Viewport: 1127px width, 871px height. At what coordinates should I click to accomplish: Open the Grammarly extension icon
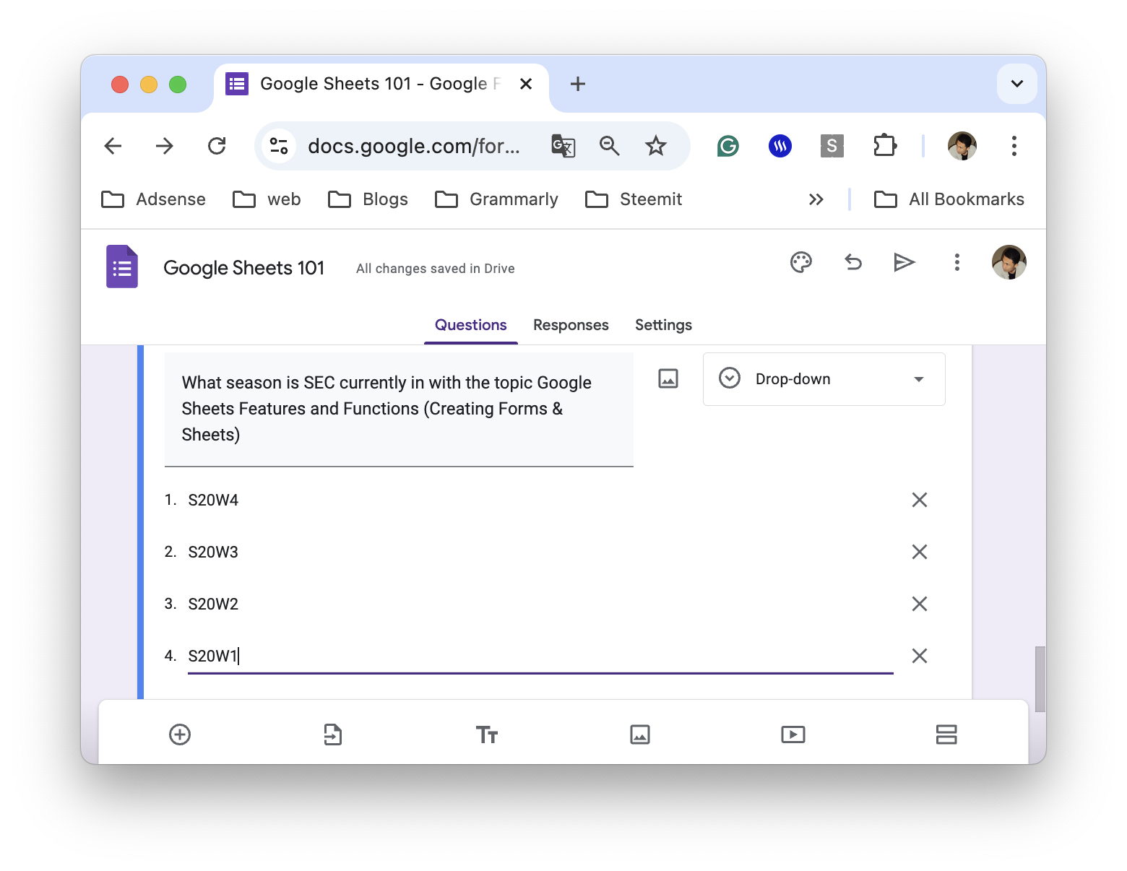pos(728,147)
